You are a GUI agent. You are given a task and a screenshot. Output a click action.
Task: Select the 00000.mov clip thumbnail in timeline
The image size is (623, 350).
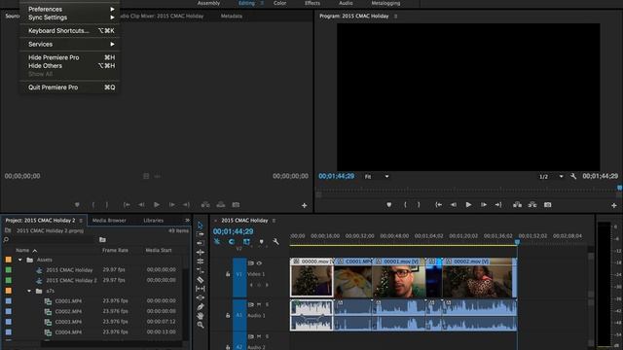tap(311, 281)
